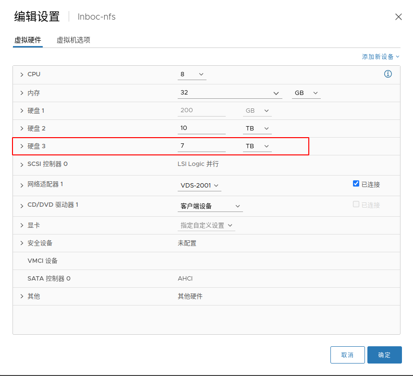The height and width of the screenshot is (376, 413).
Task: Expand the 硬盘 3 section
Action: click(22, 146)
